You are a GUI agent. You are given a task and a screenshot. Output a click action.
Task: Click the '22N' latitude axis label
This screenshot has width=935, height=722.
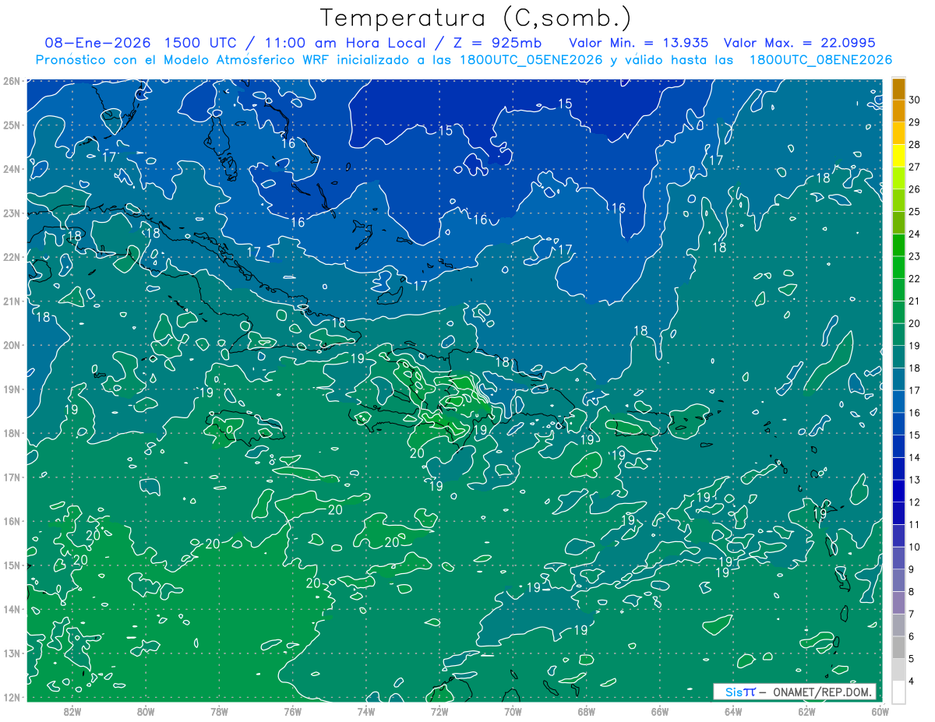pos(12,257)
